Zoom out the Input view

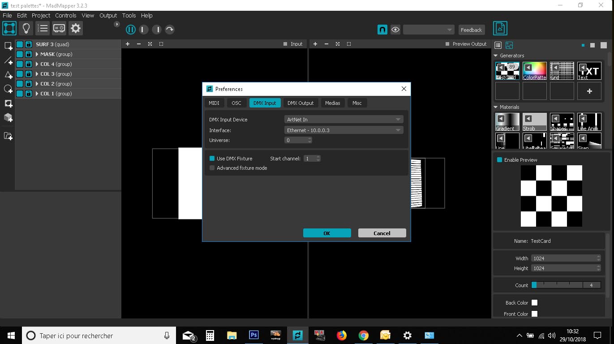[x=139, y=44]
